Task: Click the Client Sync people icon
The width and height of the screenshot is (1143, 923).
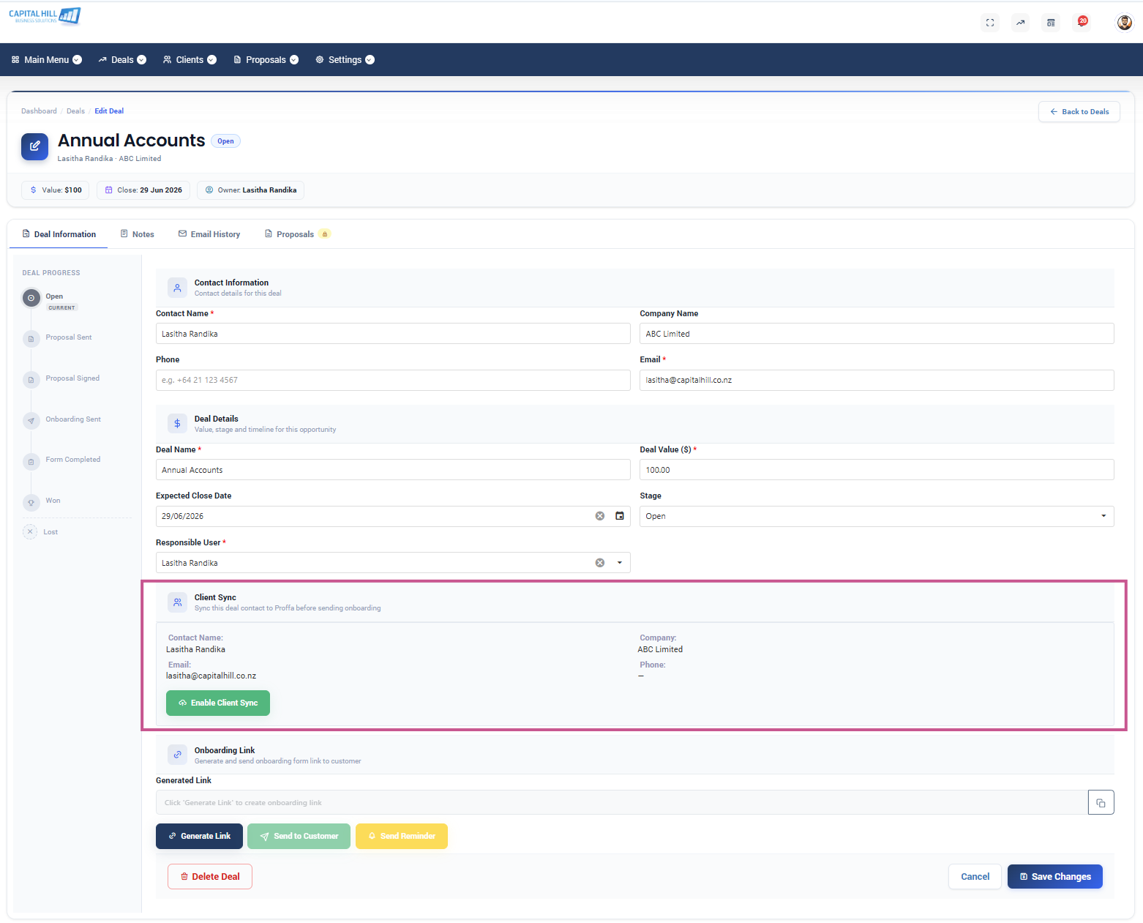Action: click(177, 602)
